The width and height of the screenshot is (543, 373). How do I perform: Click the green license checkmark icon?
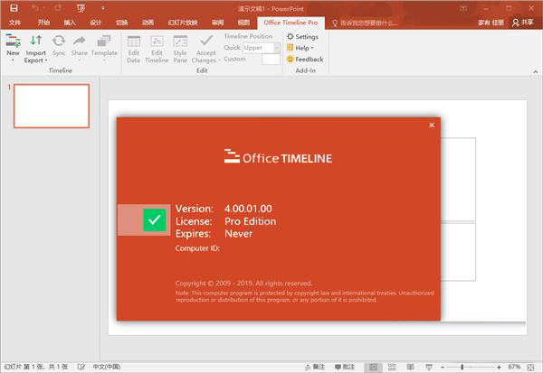click(x=155, y=219)
